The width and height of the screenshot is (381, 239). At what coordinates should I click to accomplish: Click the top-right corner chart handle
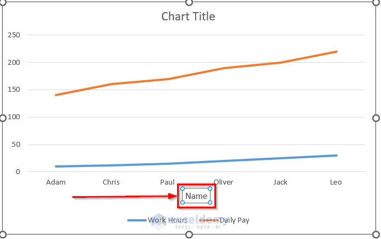pos(376,2)
